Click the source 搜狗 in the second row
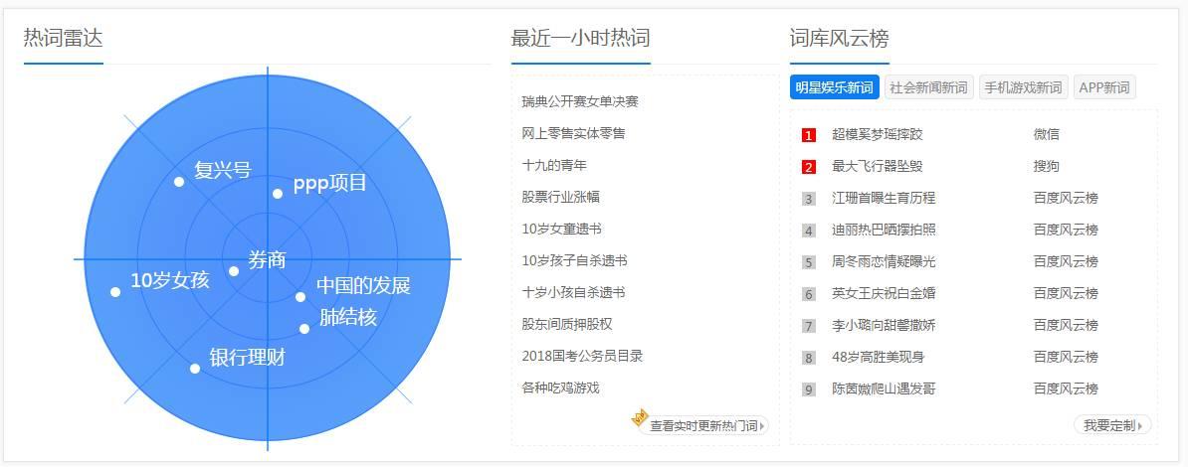The height and width of the screenshot is (467, 1188). (x=1047, y=167)
